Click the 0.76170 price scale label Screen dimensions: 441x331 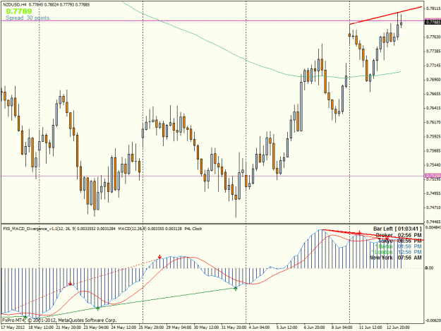click(x=433, y=122)
